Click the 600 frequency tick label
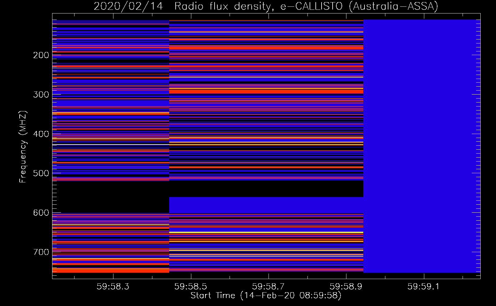Screen dimensions: 496x306 pyautogui.click(x=41, y=213)
